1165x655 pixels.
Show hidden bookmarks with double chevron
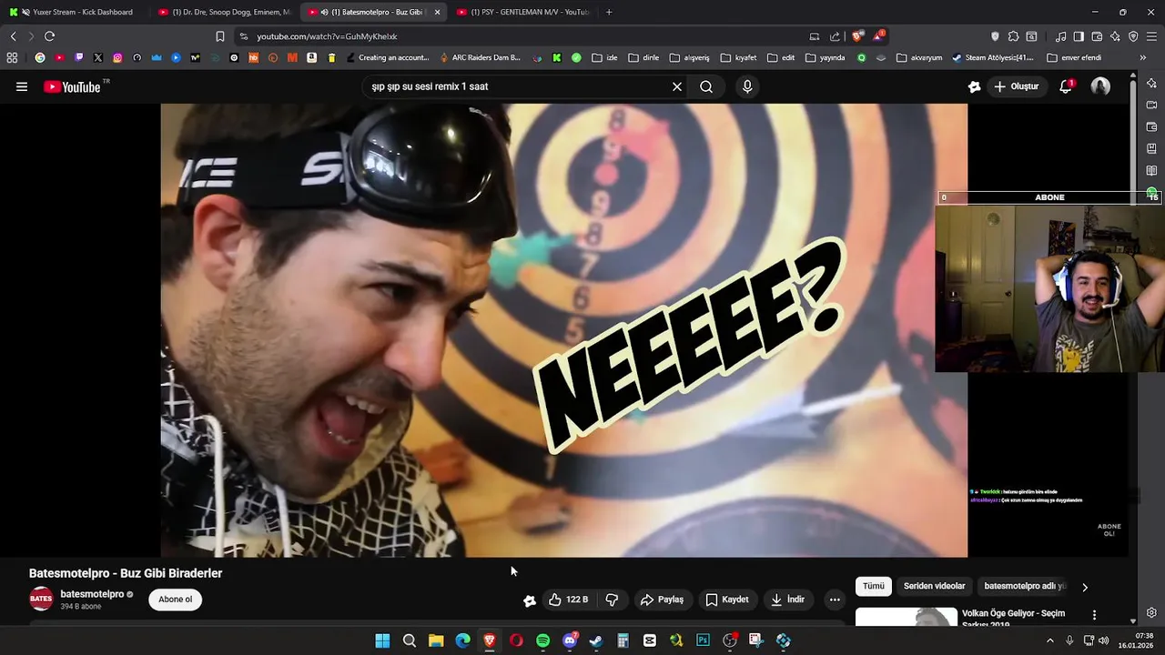(1142, 57)
